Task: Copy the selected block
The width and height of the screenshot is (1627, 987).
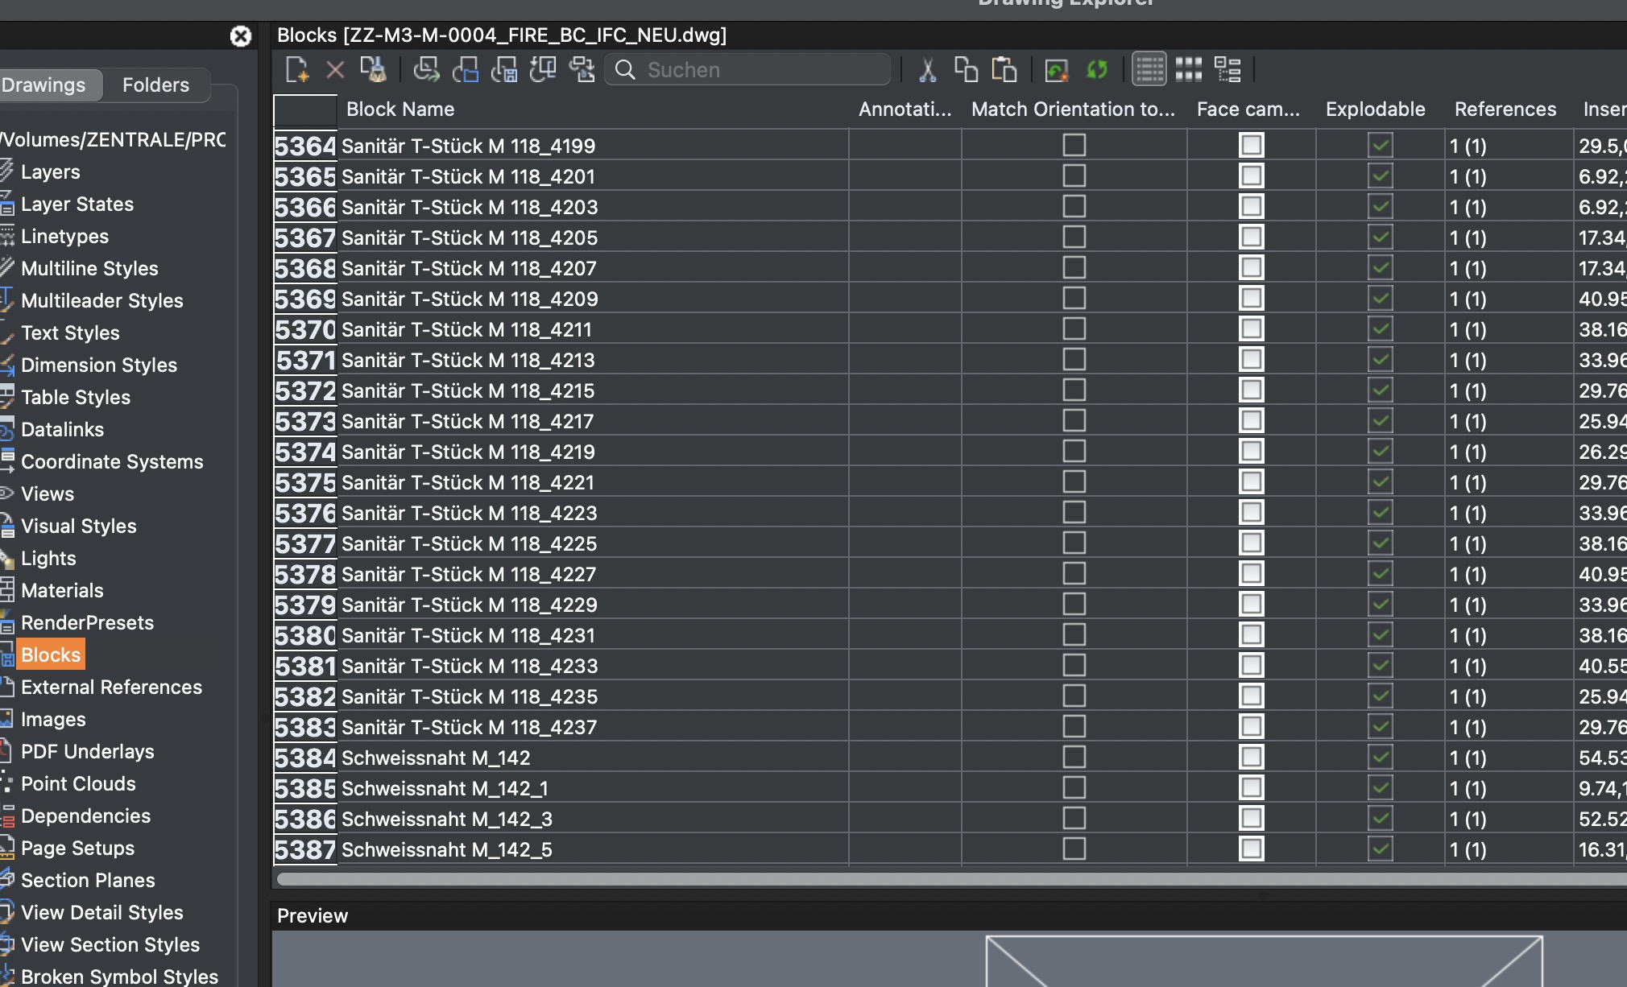Action: 964,69
